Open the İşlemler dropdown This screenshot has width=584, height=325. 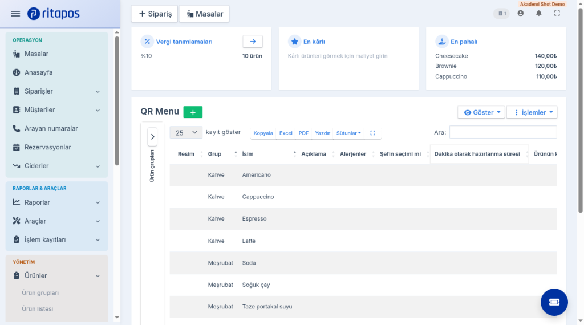532,112
